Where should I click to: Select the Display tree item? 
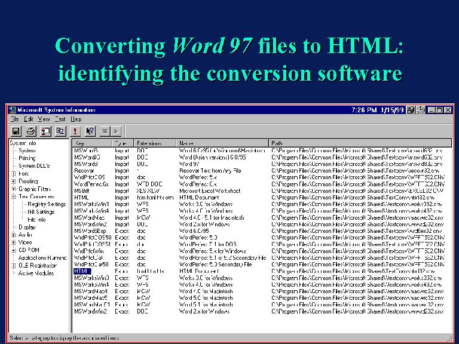pos(27,227)
